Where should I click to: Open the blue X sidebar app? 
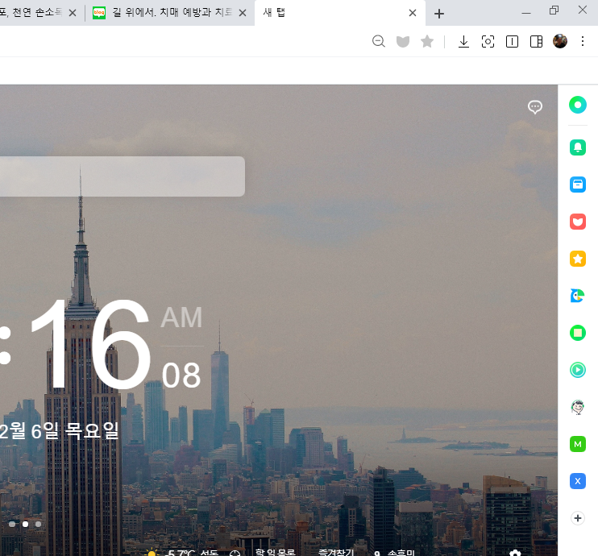tap(577, 481)
